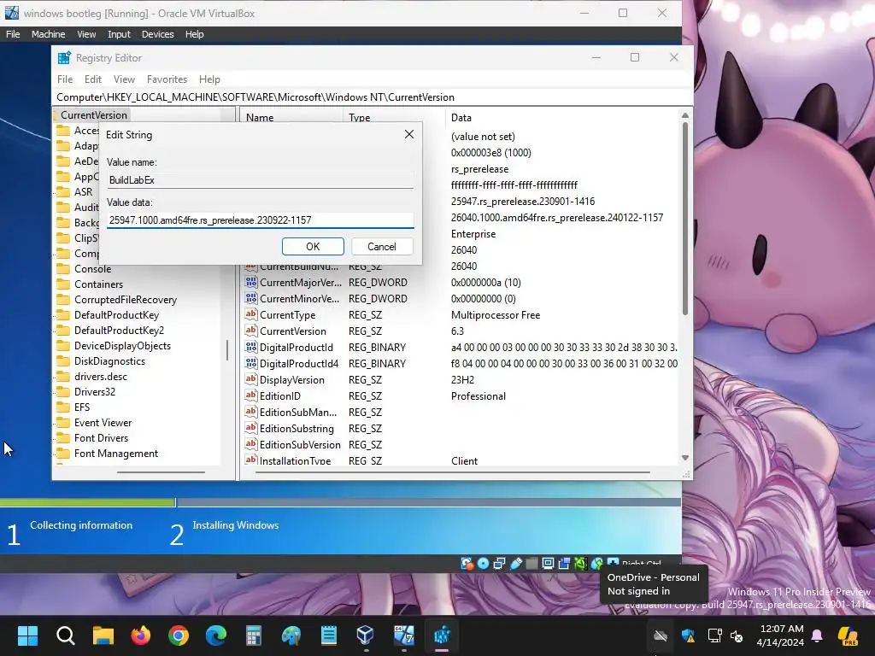Open File Explorer from taskbar
The height and width of the screenshot is (656, 875).
[103, 635]
